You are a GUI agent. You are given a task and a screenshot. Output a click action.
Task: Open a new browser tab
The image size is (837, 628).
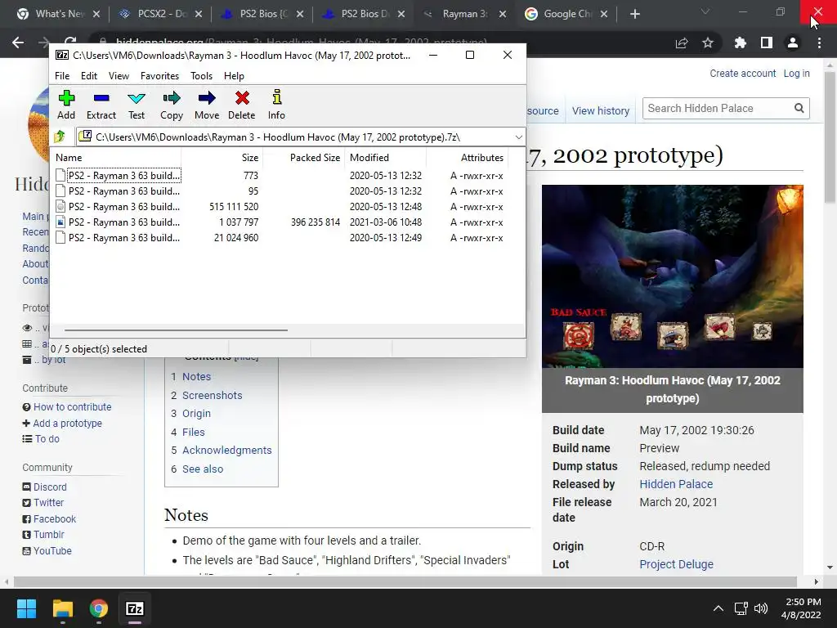tap(634, 14)
